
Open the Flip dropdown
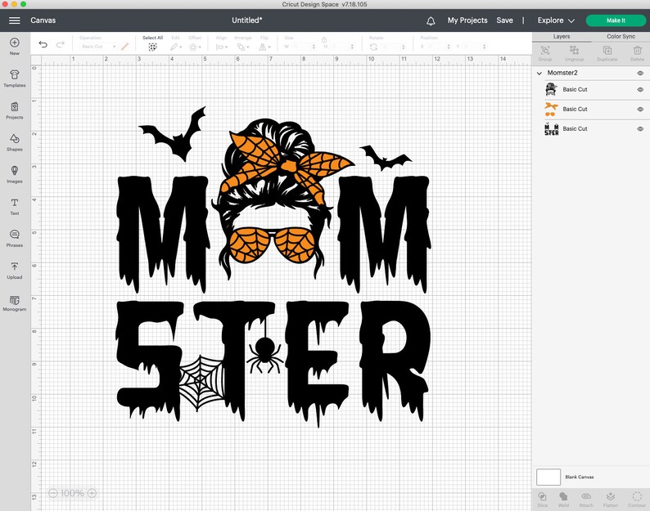pyautogui.click(x=264, y=47)
